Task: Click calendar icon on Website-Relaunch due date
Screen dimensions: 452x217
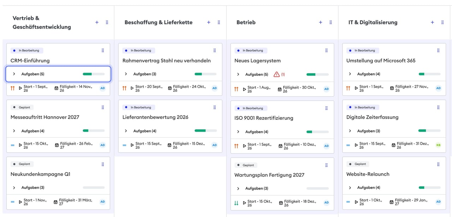Action: pyautogui.click(x=392, y=202)
